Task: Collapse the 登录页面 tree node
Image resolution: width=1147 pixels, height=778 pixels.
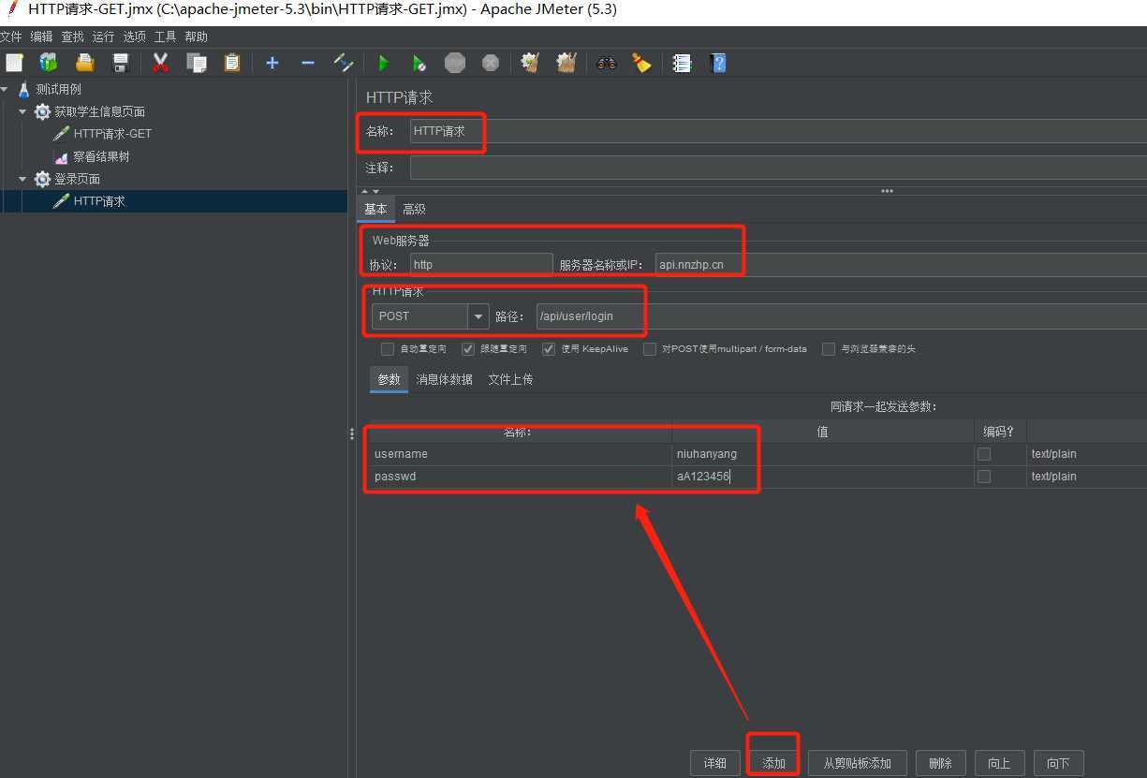Action: click(x=23, y=179)
